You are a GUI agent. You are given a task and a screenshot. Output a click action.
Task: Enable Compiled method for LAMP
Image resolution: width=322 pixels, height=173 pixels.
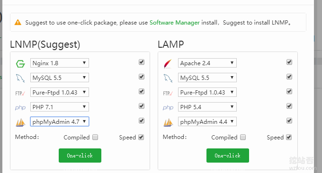pos(243,137)
